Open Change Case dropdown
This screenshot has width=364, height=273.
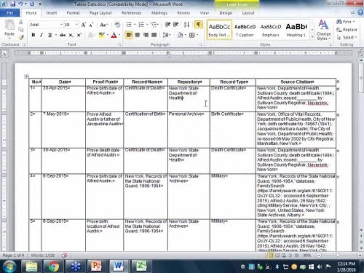104,25
